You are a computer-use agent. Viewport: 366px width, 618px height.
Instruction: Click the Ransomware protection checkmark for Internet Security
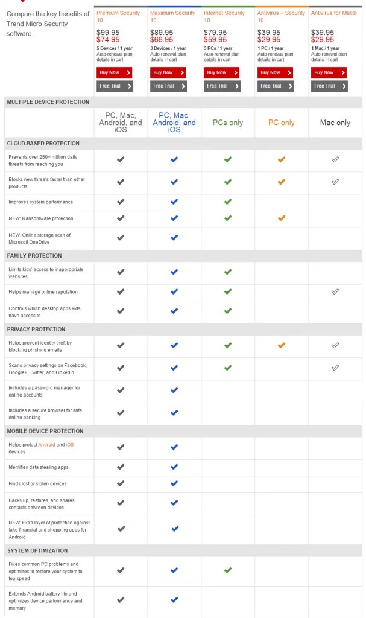(x=228, y=218)
